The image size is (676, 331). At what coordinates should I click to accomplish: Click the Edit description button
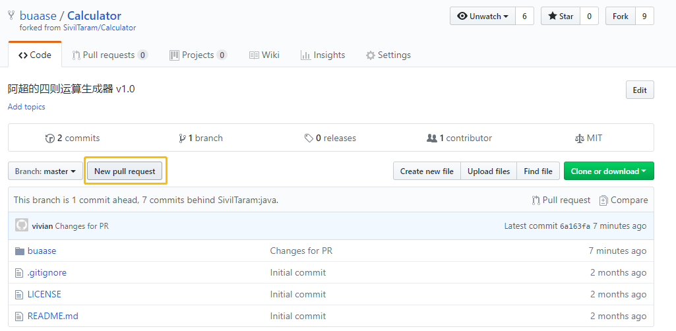point(640,90)
